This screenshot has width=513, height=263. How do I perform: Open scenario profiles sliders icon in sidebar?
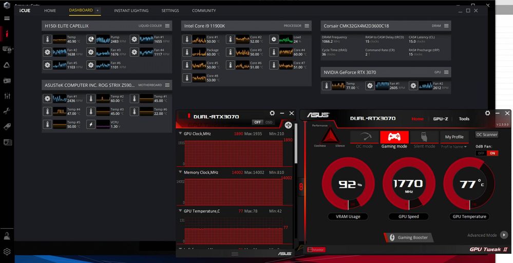pyautogui.click(x=7, y=96)
